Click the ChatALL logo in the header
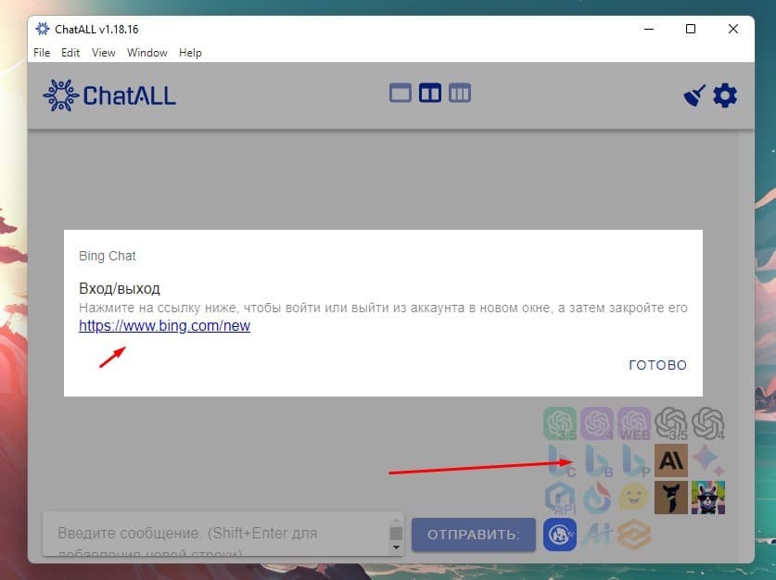Image resolution: width=776 pixels, height=580 pixels. 109,95
